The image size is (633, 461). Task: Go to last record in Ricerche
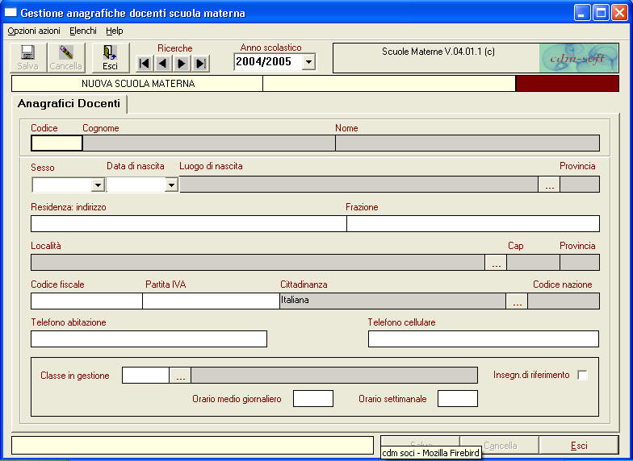tap(200, 63)
